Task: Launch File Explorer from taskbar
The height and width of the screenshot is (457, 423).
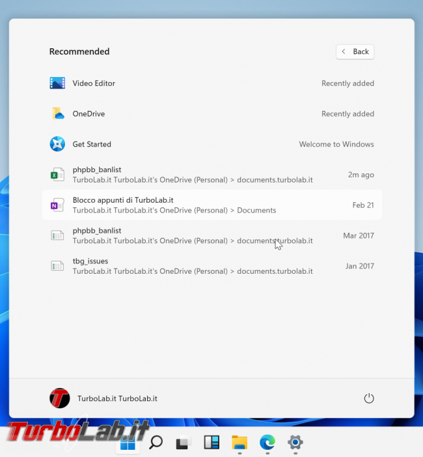Action: tap(239, 443)
